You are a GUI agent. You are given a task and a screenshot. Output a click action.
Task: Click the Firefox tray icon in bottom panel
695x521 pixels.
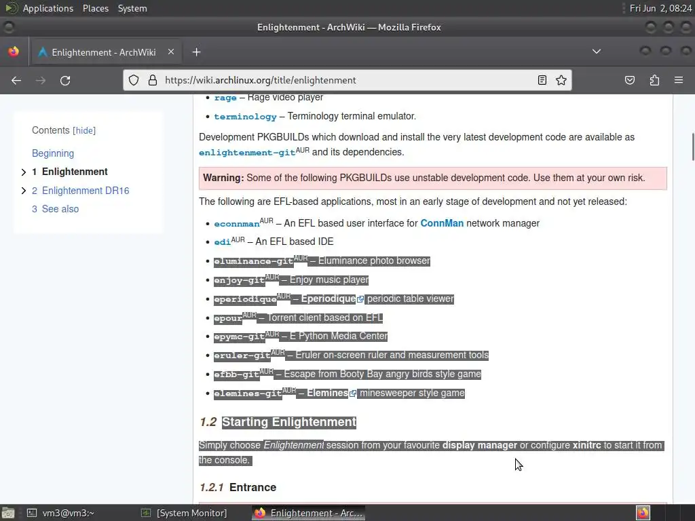coord(643,513)
